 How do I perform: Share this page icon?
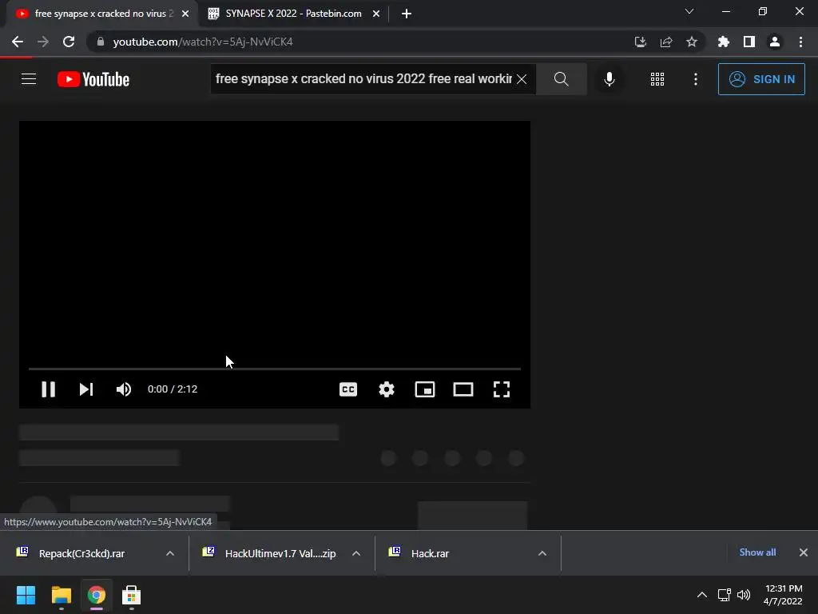[x=666, y=42]
